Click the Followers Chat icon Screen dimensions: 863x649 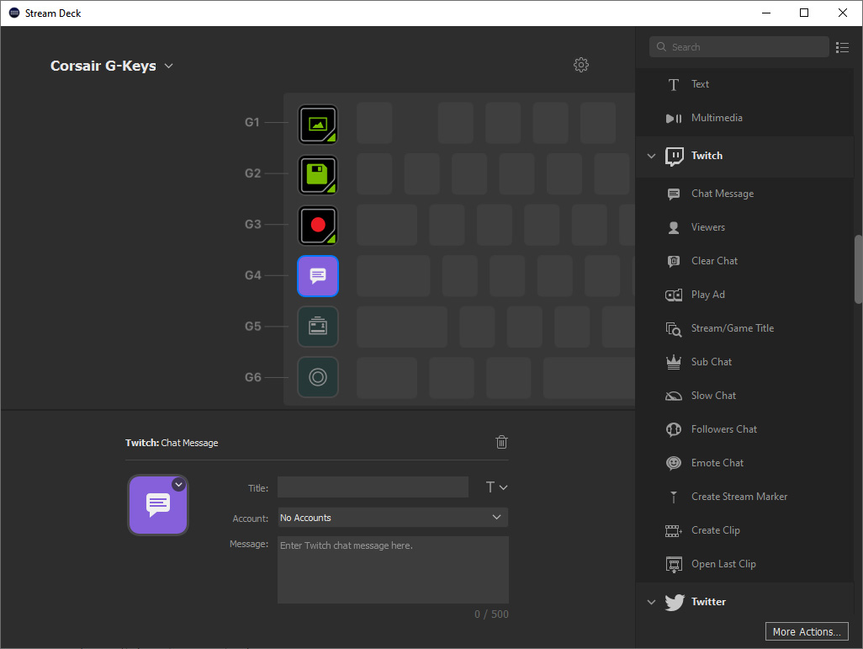pos(674,429)
